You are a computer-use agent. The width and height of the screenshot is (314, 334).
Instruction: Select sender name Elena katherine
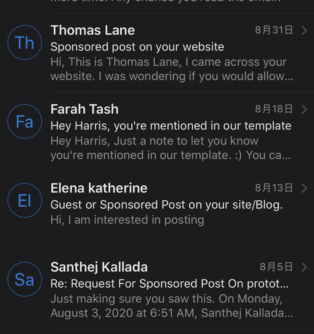(99, 188)
